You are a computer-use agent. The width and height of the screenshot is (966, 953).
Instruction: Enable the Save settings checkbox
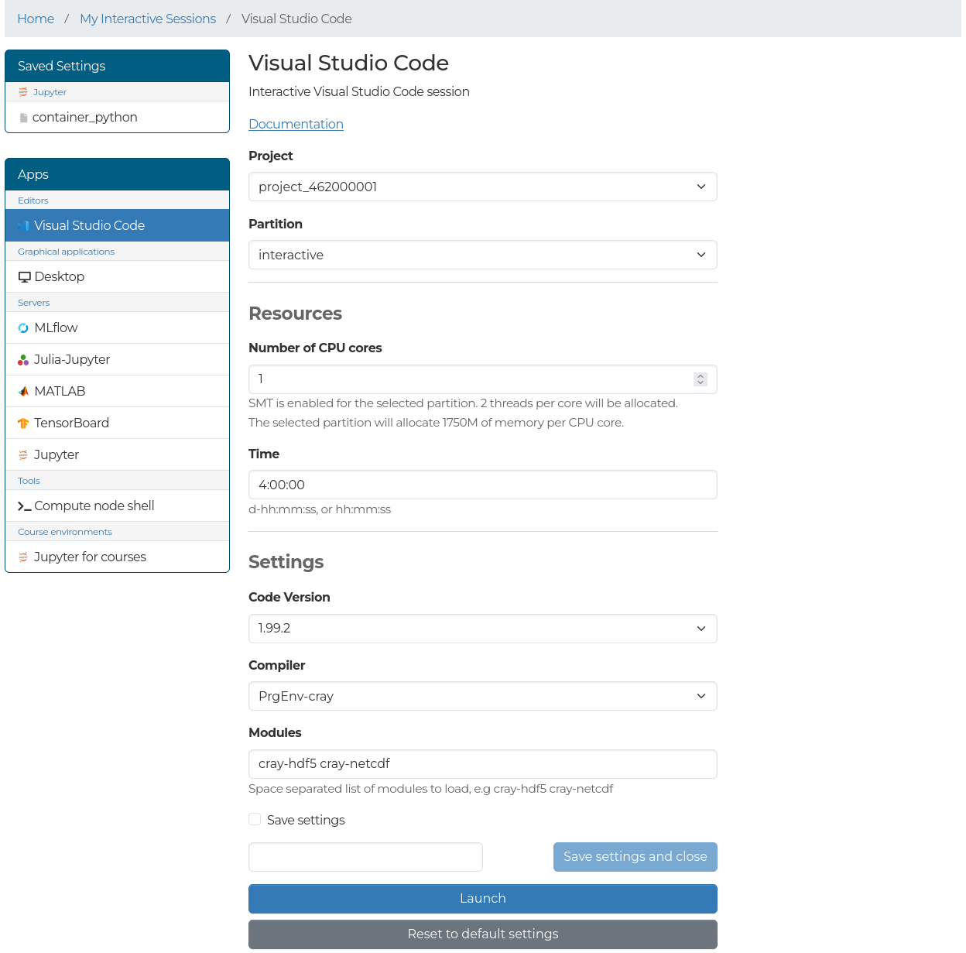pyautogui.click(x=255, y=819)
